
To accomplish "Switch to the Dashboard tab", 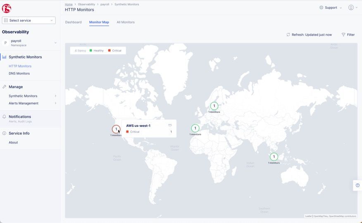I will tap(74, 22).
